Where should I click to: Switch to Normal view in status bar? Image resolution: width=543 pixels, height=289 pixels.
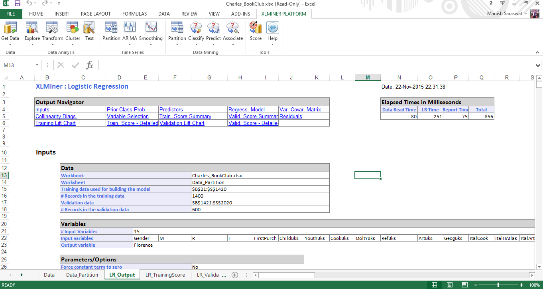coord(435,285)
